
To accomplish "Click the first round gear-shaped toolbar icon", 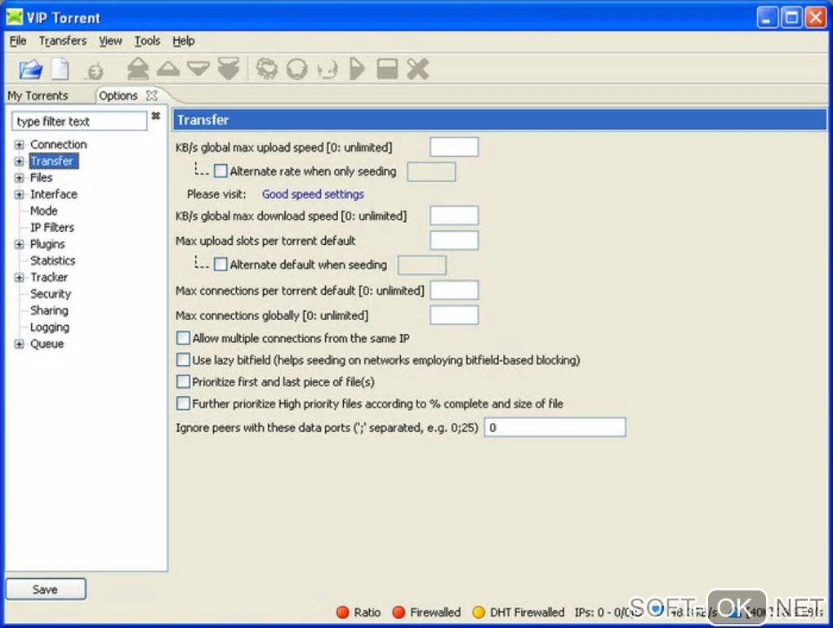I will tap(267, 69).
